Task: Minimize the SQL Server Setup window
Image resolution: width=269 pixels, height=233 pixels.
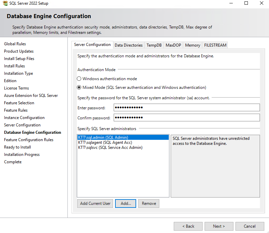Action: click(231, 3)
